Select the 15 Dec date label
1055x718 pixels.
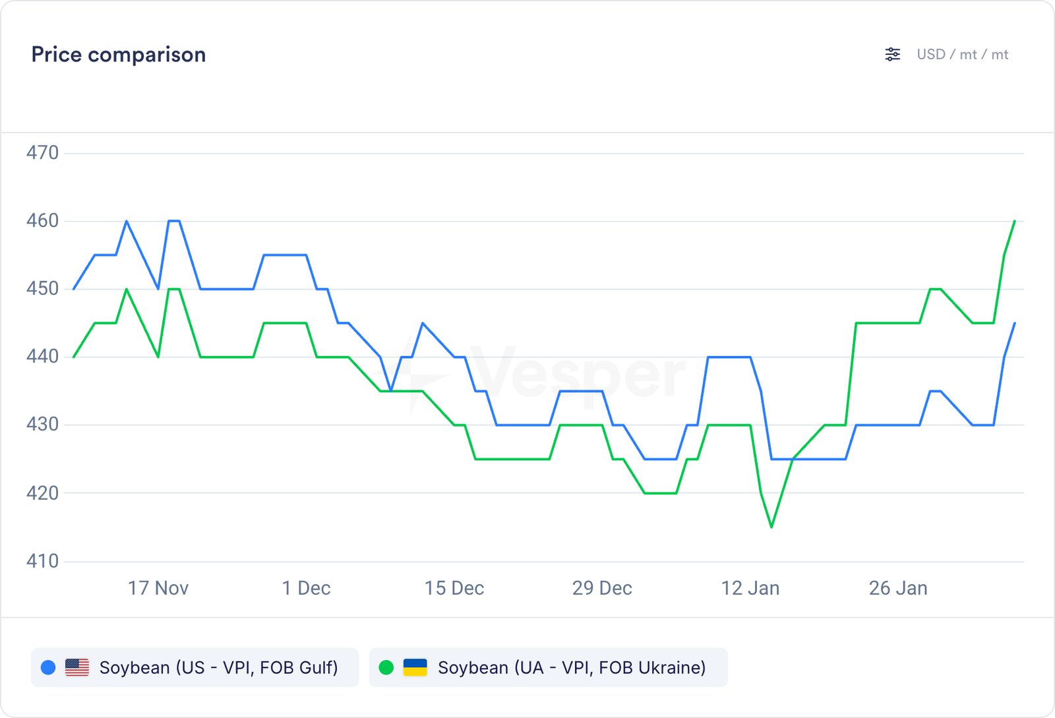pos(454,588)
